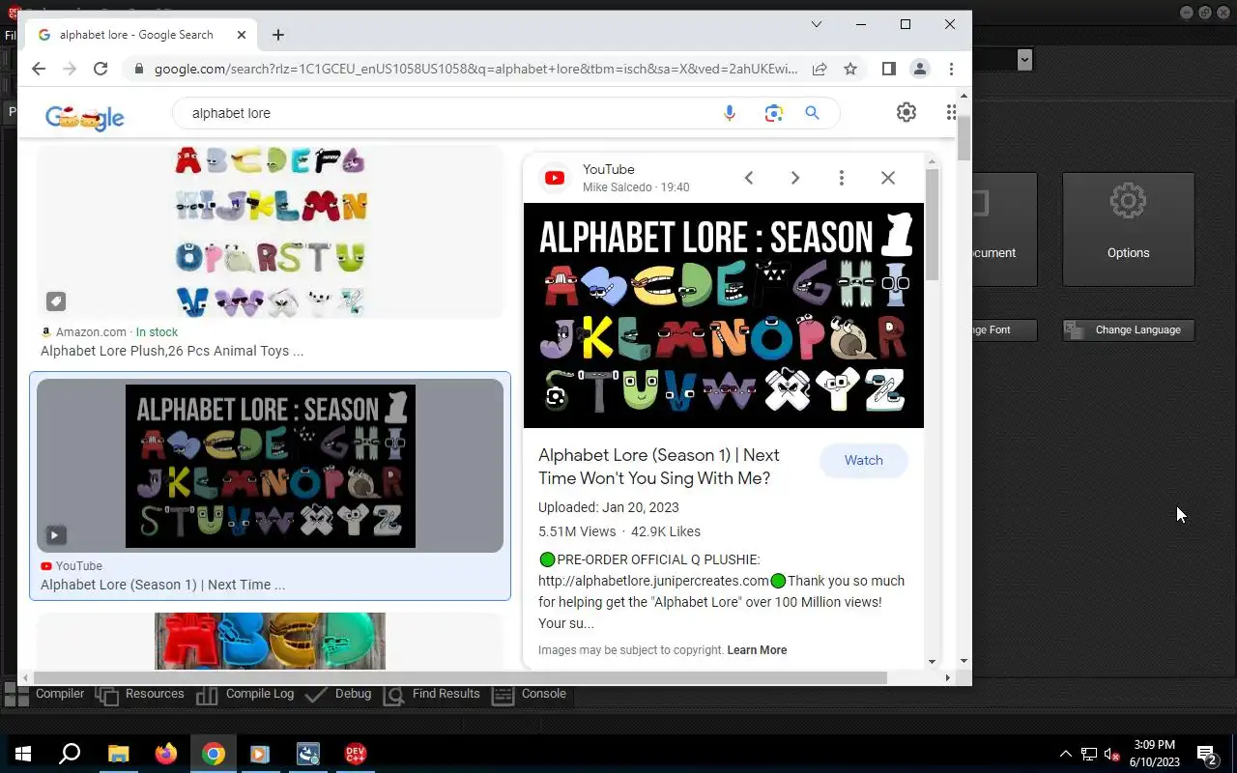Select the Season 1 YouTube result thumbnail
This screenshot has width=1237, height=773.
(271, 466)
